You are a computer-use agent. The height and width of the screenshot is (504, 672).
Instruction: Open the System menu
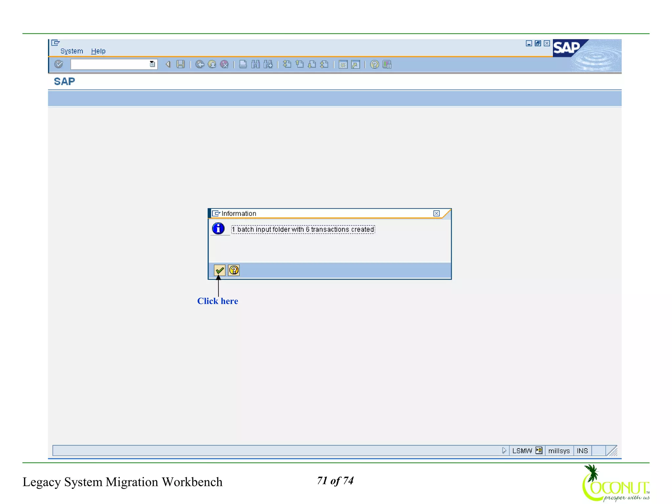point(72,51)
